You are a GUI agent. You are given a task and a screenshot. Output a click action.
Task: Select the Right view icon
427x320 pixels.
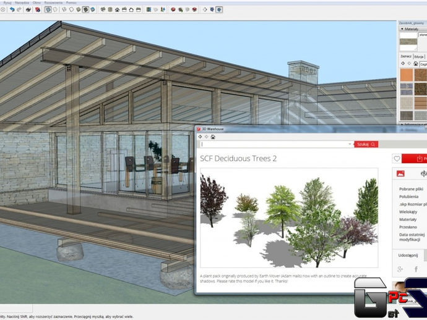tap(124, 9)
